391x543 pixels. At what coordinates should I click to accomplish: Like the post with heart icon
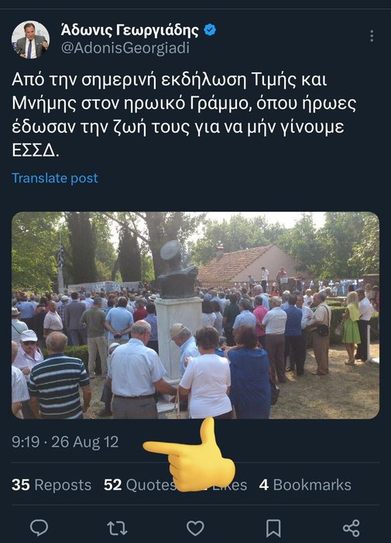(195, 528)
